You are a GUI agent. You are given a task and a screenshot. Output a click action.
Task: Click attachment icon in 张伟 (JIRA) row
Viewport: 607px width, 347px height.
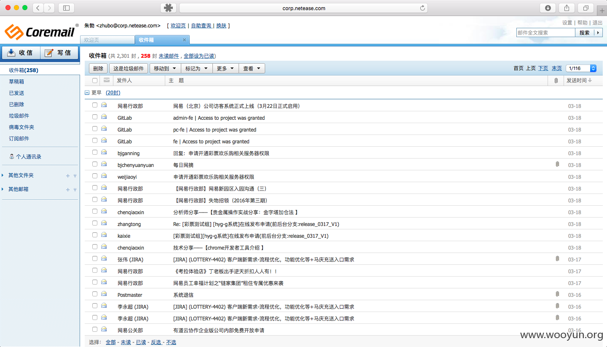tap(557, 259)
